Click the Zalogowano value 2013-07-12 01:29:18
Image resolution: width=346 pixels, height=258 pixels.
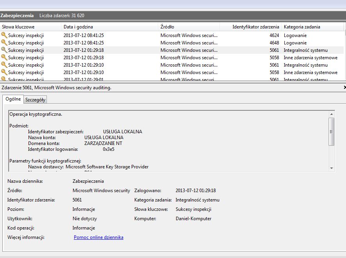(x=196, y=191)
